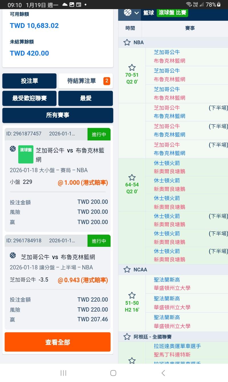Open the 最愛 favorites list

(x=85, y=98)
